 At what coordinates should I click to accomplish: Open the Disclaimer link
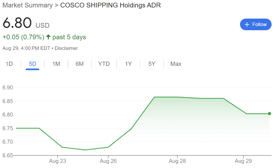(66, 48)
